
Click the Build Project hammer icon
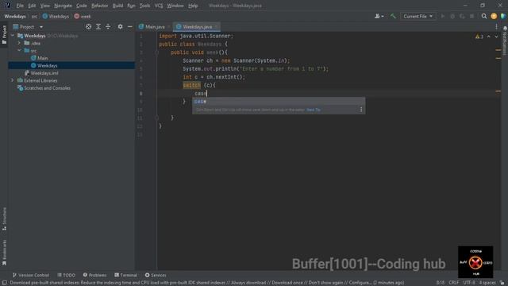click(x=393, y=16)
